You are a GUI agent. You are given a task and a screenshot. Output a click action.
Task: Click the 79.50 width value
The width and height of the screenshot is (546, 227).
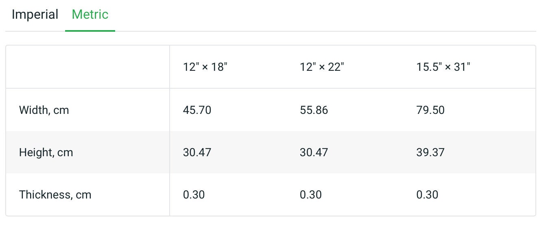tap(430, 110)
